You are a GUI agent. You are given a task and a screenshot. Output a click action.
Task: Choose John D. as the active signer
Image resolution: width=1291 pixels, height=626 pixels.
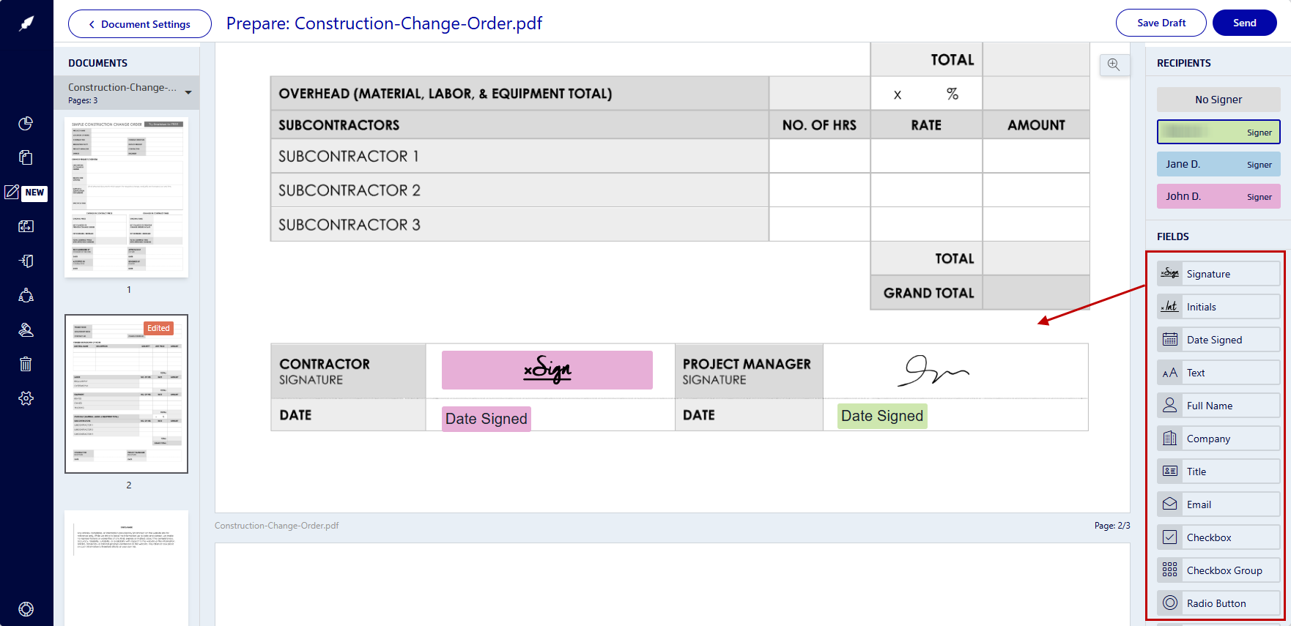coord(1218,195)
